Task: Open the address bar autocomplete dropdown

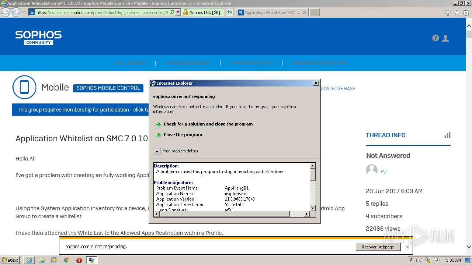Action: click(x=178, y=12)
